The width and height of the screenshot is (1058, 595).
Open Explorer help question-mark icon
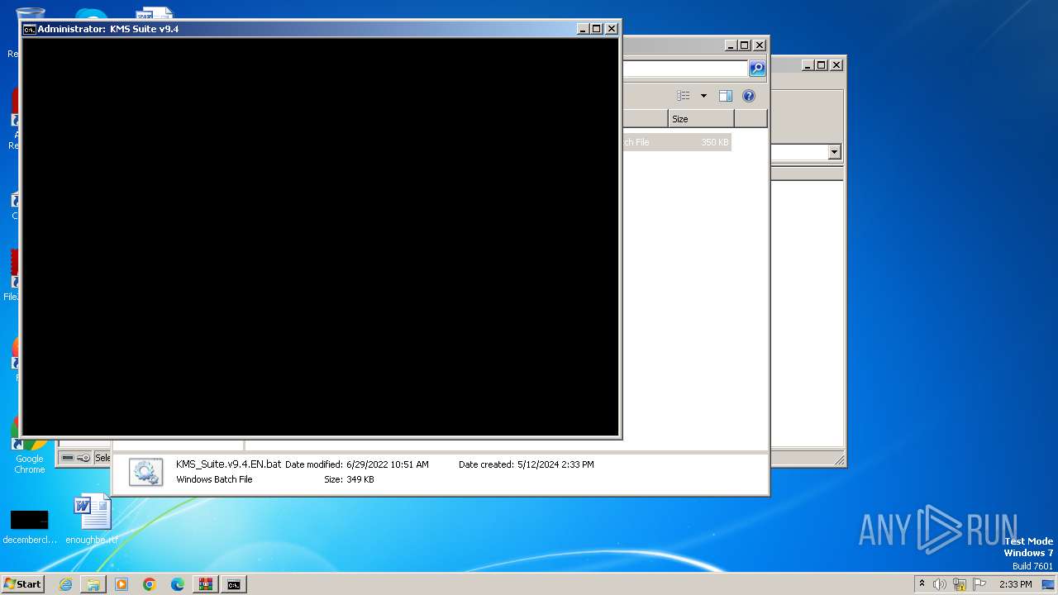pos(749,96)
